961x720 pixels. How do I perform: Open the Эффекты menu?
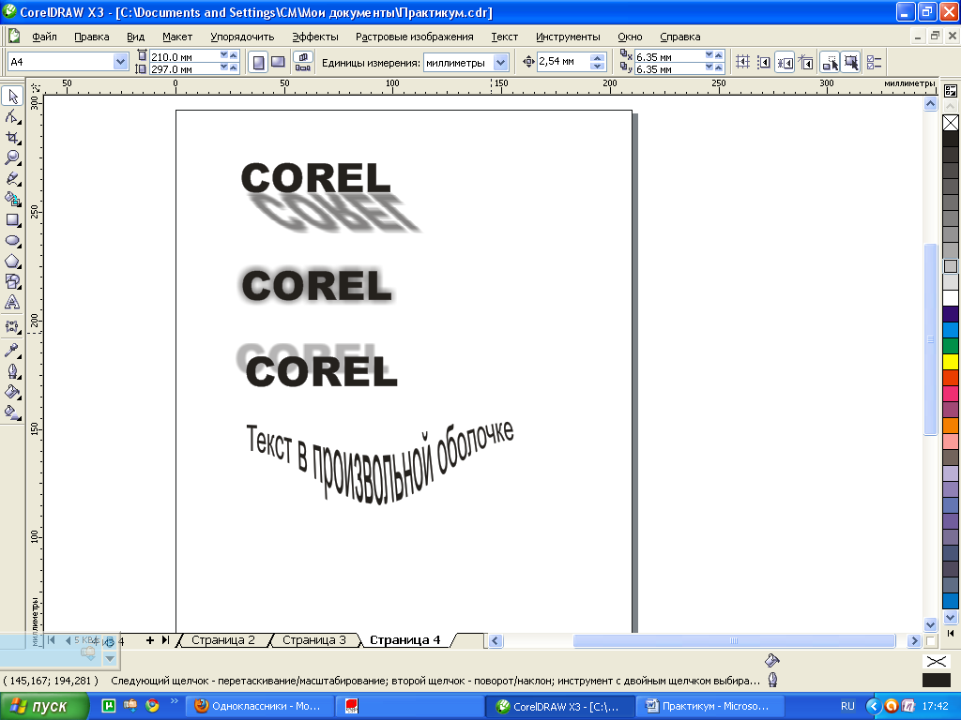(315, 37)
